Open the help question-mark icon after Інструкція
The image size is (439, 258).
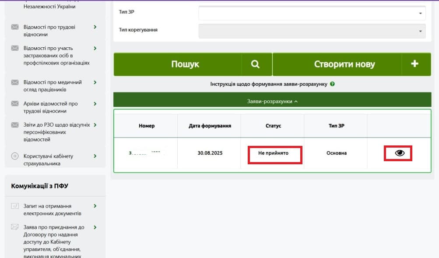pos(332,84)
